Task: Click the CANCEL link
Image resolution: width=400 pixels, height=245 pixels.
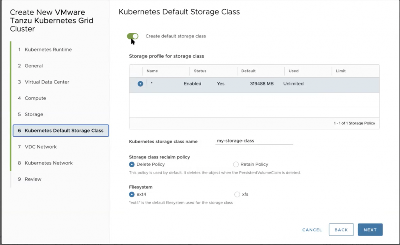Action: [x=312, y=230]
